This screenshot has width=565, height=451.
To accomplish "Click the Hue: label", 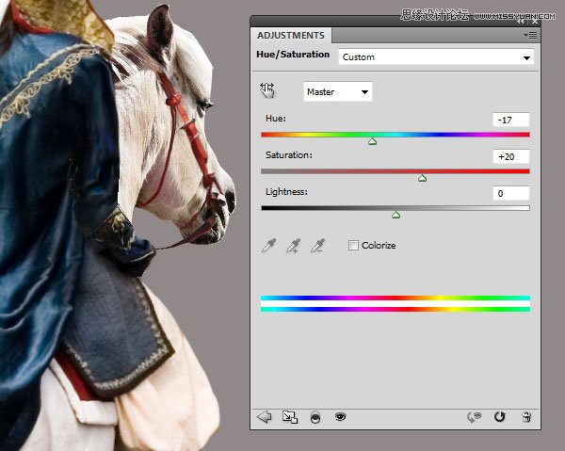I will [x=276, y=119].
